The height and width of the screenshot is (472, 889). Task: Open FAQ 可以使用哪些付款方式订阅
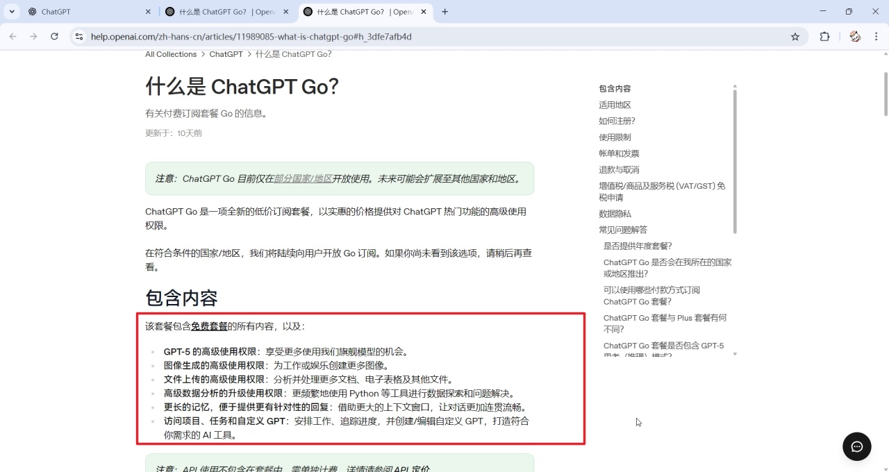651,296
